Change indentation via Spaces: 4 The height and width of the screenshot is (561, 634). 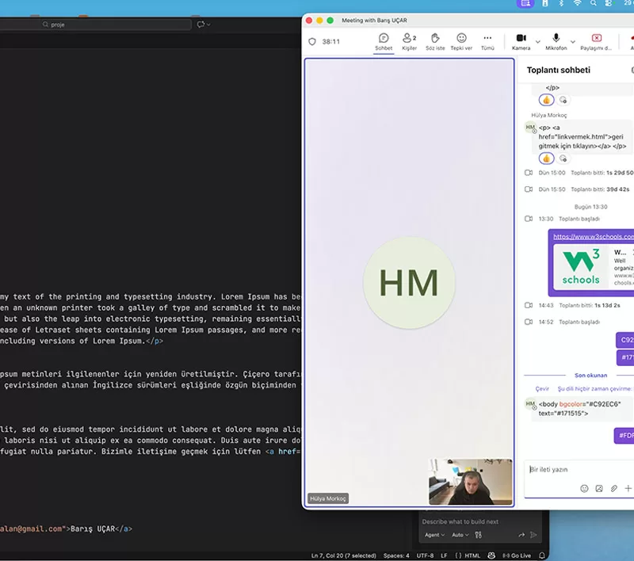tap(396, 555)
